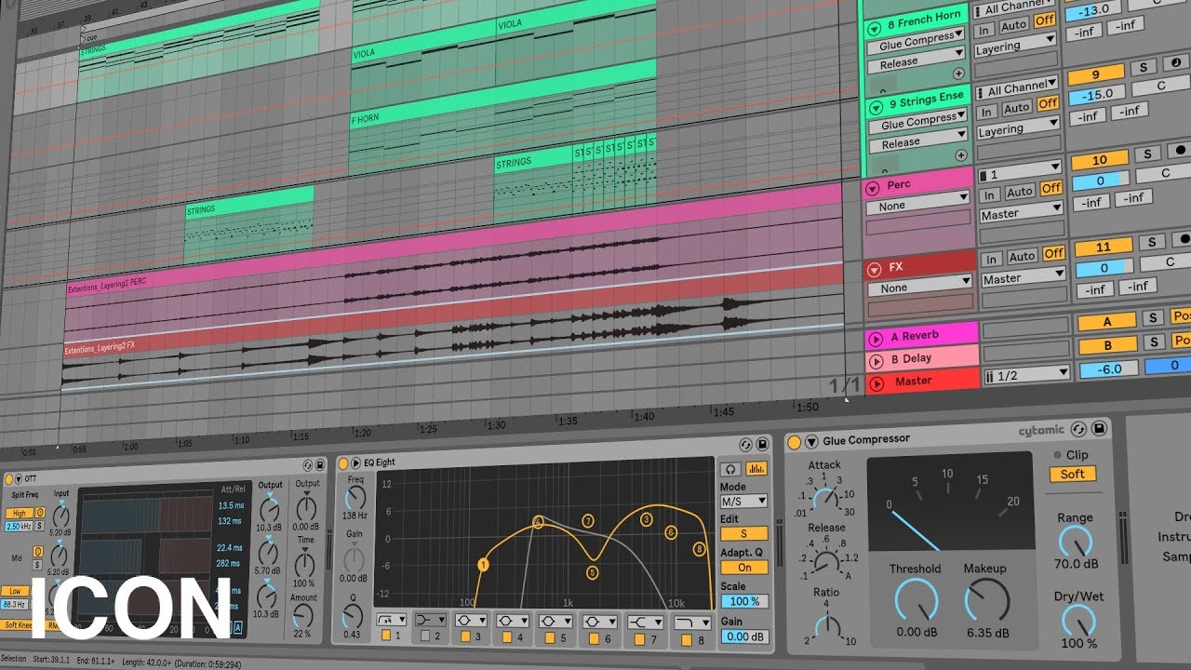Click EQ Eight title-bar triangle button
Screen dimensions: 1191x670
(355, 462)
